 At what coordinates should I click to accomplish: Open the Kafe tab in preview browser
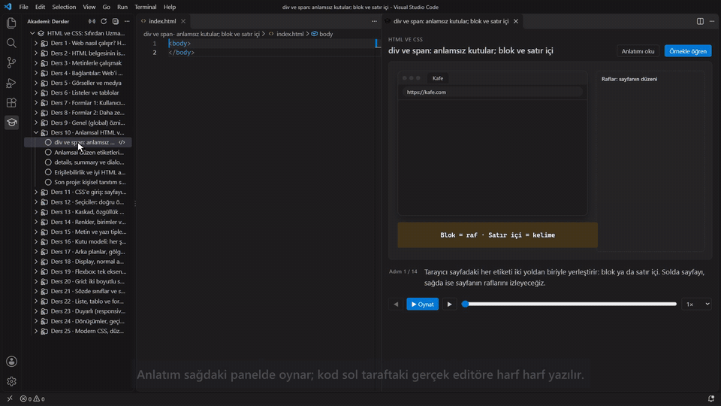coord(438,78)
